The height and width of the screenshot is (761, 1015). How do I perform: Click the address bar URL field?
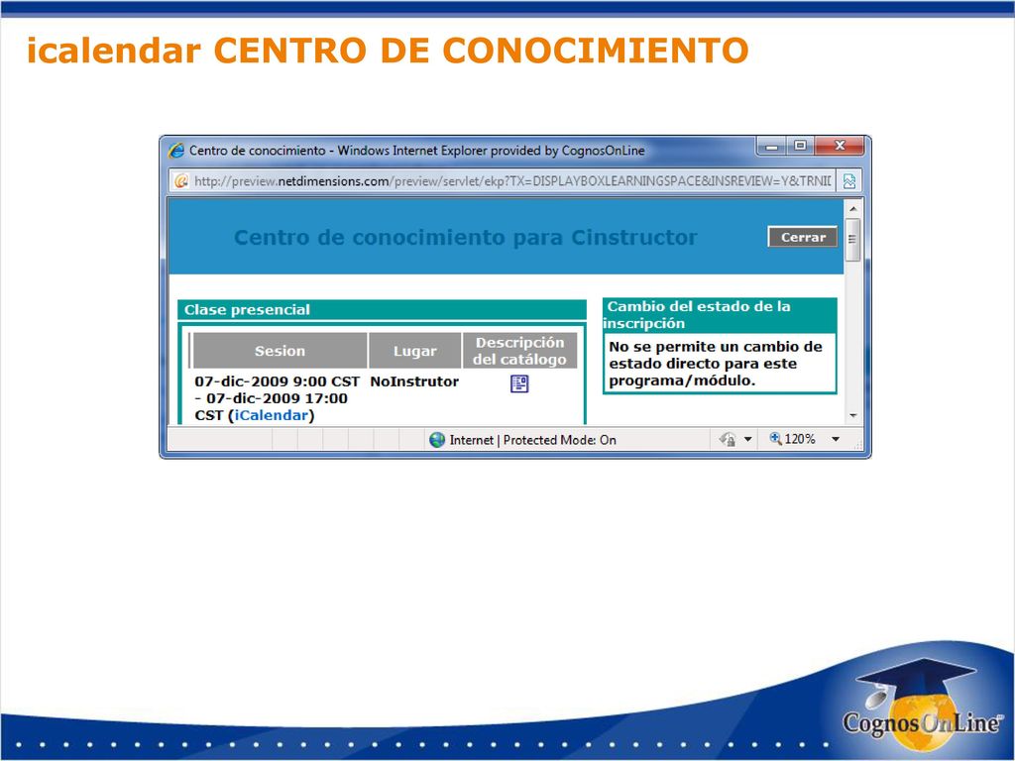(512, 181)
